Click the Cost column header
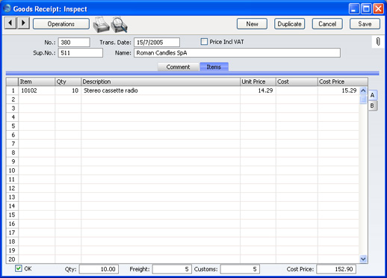The height and width of the screenshot is (278, 387). (x=297, y=81)
